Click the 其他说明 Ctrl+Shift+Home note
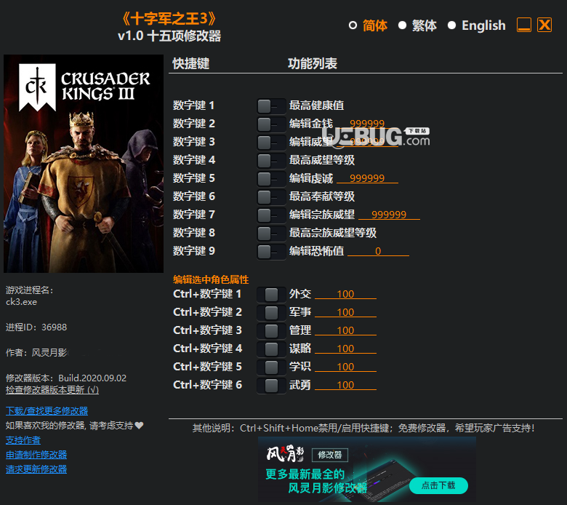 coord(363,429)
